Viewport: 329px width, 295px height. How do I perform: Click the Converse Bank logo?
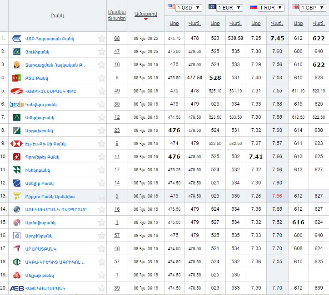pyautogui.click(x=16, y=104)
